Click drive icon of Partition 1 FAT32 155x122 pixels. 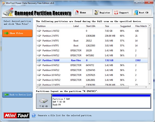(x=39, y=31)
